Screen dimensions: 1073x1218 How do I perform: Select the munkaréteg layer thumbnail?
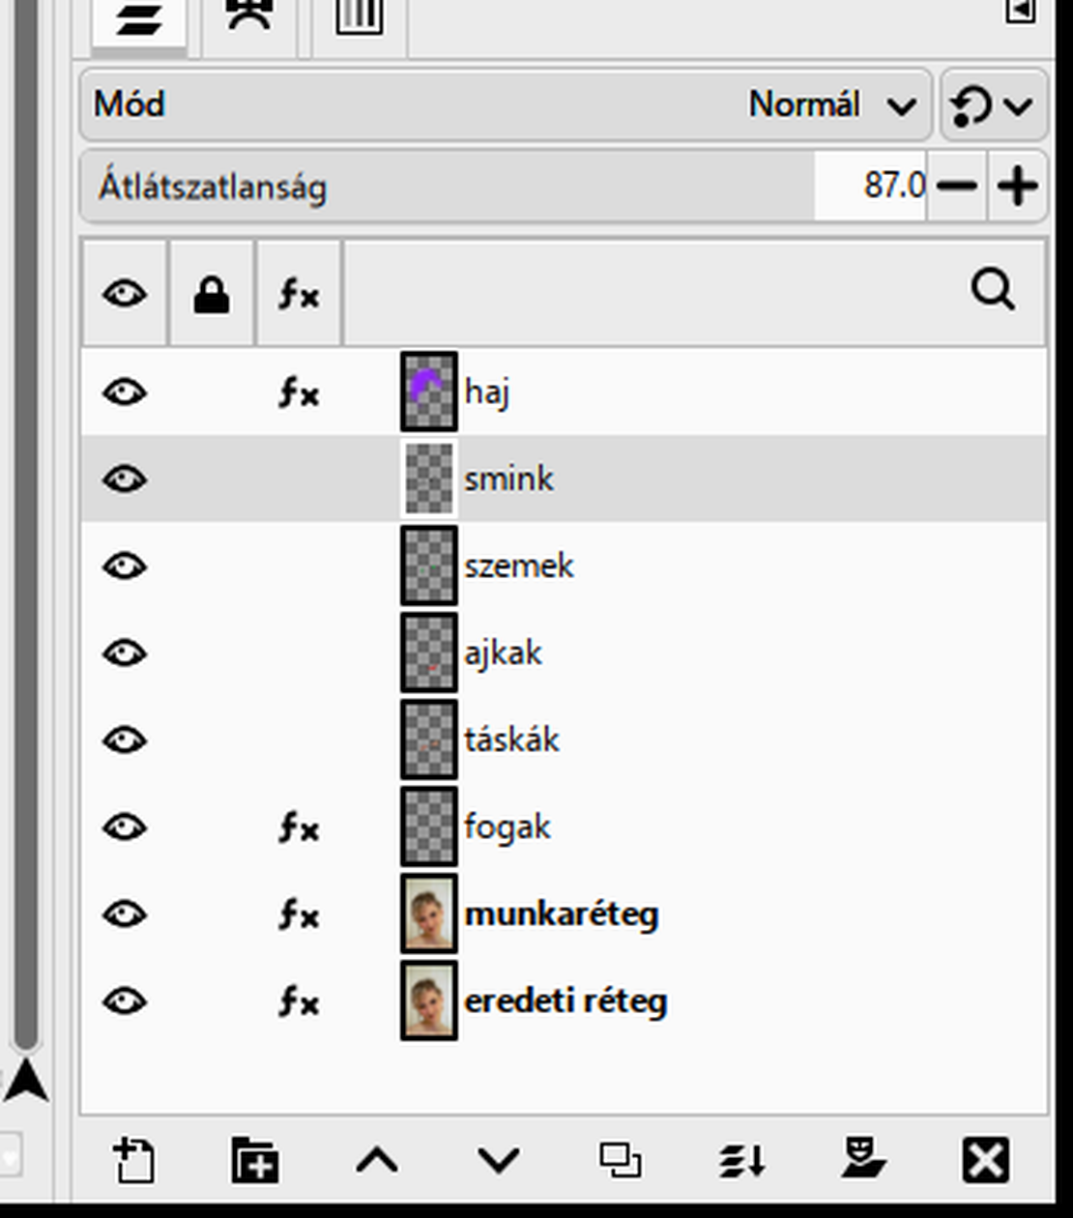(429, 913)
